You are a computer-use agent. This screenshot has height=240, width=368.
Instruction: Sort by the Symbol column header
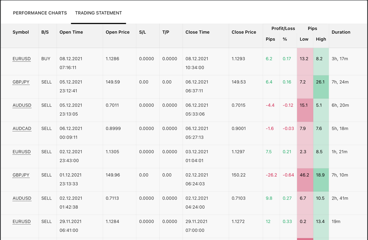tap(21, 32)
